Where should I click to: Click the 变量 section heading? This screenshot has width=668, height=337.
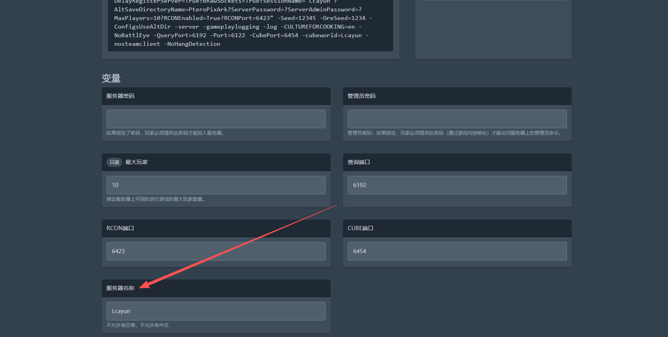tap(111, 78)
